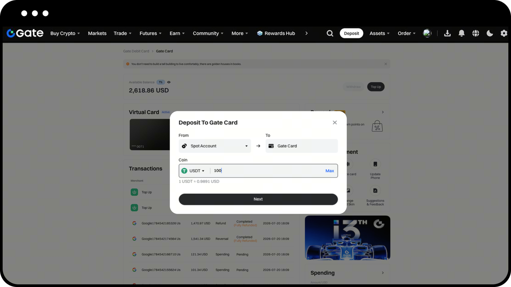The width and height of the screenshot is (511, 287).
Task: Open the settings gear icon
Action: pos(504,33)
